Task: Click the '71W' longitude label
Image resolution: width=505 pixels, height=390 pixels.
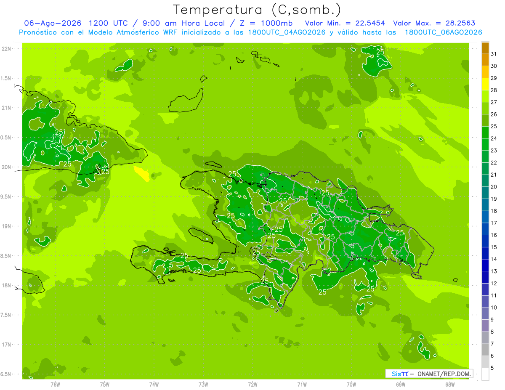Action: tap(302, 385)
